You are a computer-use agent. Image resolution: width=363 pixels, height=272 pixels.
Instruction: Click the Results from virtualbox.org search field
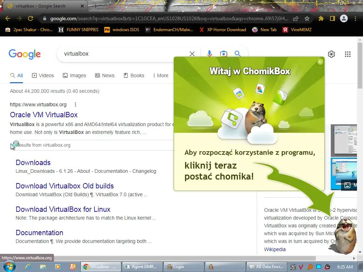click(x=93, y=145)
